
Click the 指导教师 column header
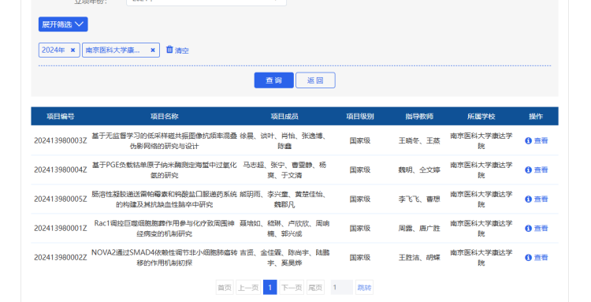point(419,117)
